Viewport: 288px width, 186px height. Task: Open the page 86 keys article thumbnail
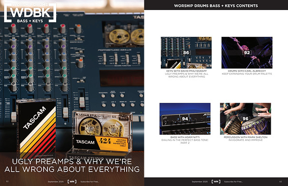[x=186, y=53]
